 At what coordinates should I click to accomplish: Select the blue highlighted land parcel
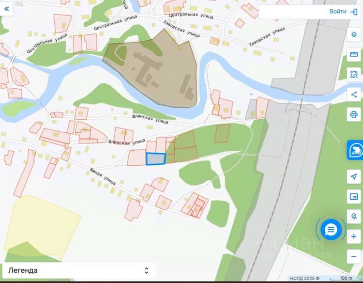[156, 159]
